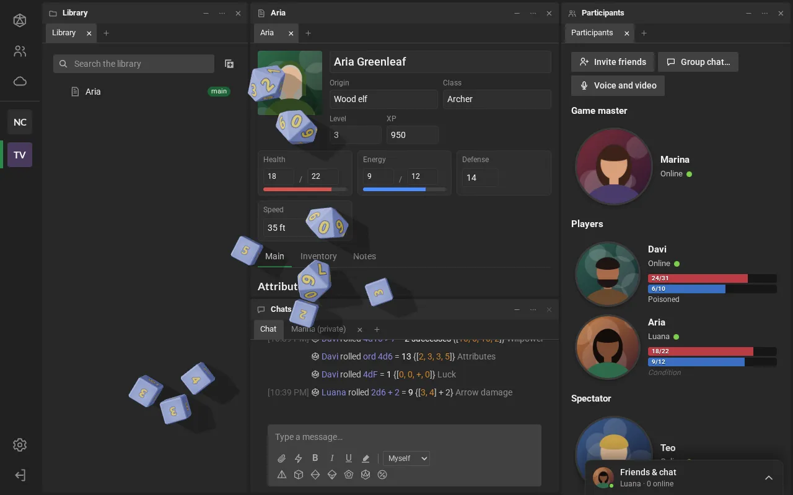Add a new tab in the Chats panel

pos(377,329)
